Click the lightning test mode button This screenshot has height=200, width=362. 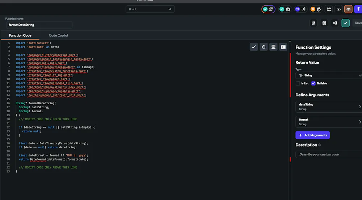358,9
